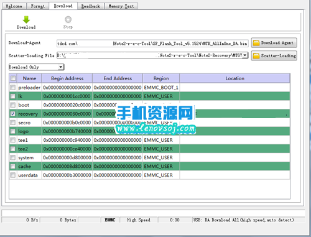
Task: Switch to the Format tab
Action: 38,6
